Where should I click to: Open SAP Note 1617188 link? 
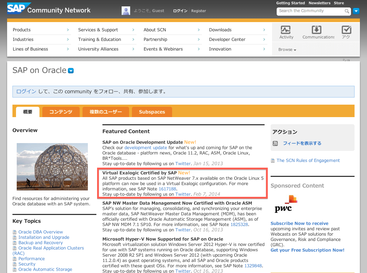[x=167, y=189]
